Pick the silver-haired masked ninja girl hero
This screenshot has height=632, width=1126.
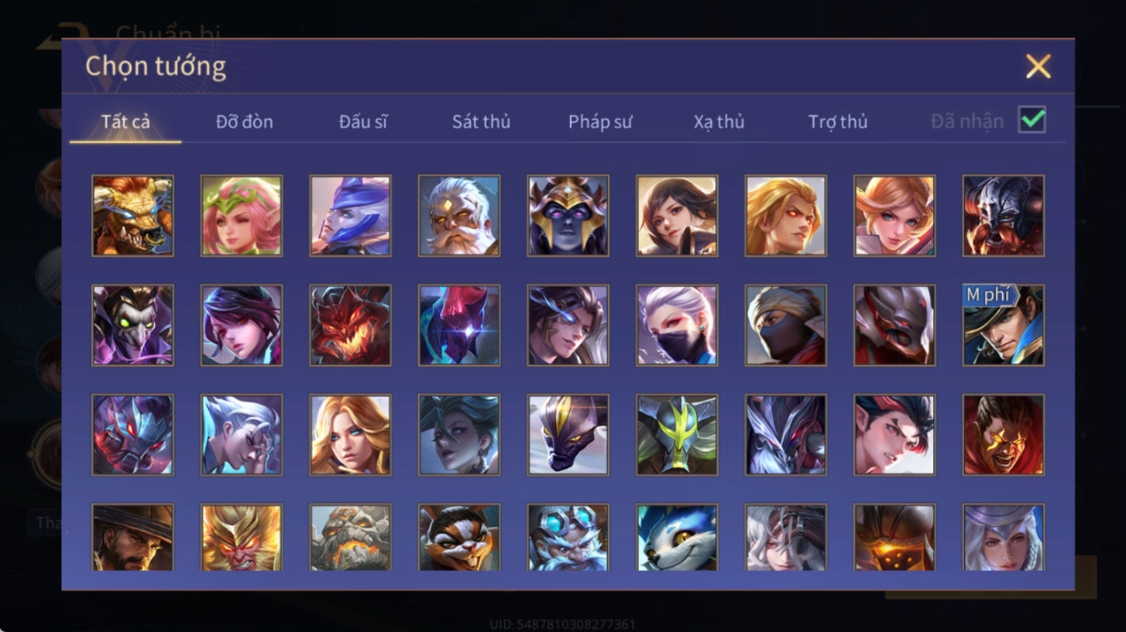coord(677,325)
